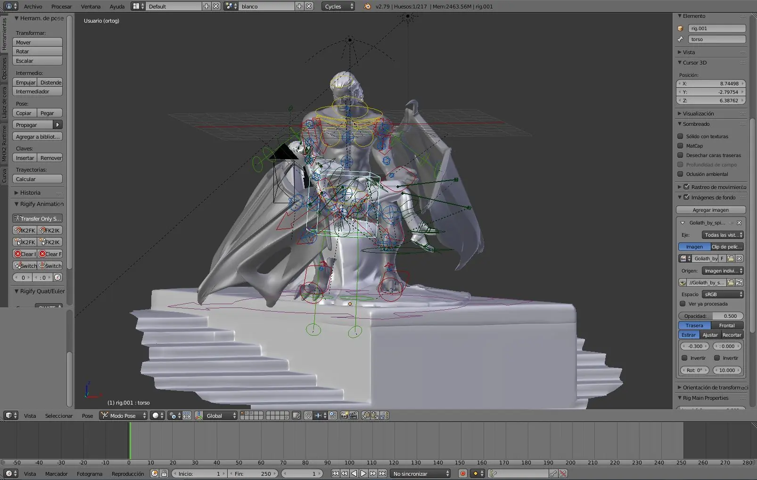This screenshot has height=480, width=757.
Task: Jump to the previous keyframe
Action: tap(345, 473)
